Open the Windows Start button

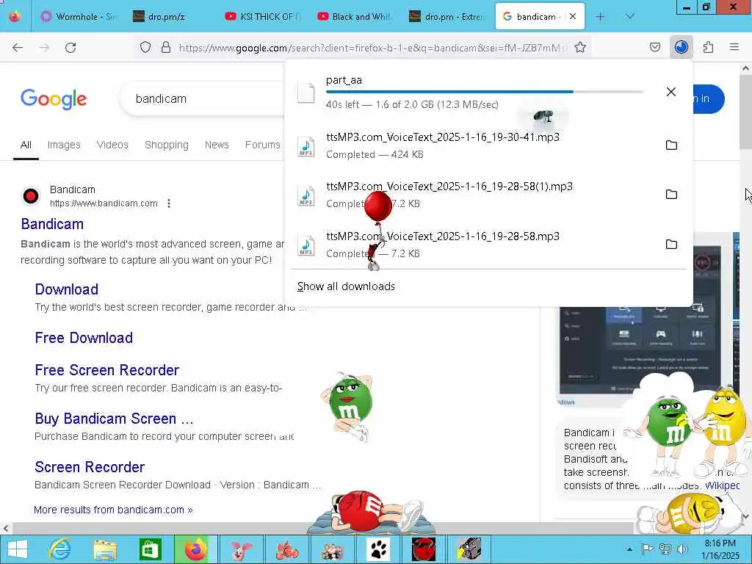coord(18,549)
